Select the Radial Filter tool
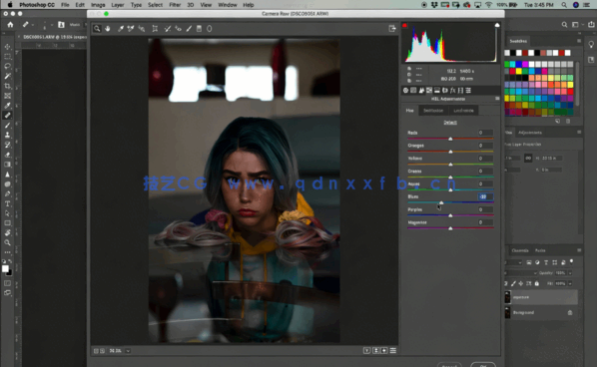The height and width of the screenshot is (367, 597). pos(210,29)
